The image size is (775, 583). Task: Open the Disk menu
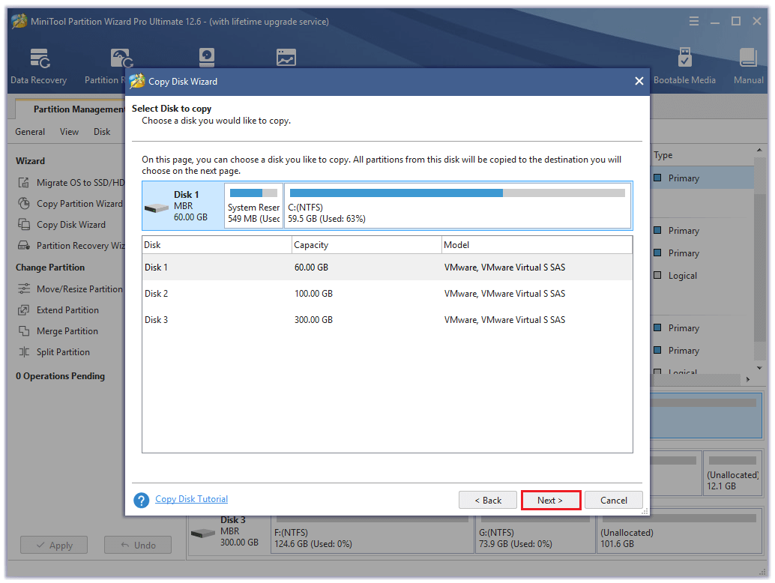tap(102, 132)
